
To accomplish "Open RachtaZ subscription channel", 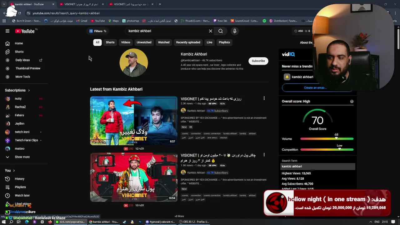I will coord(20,107).
